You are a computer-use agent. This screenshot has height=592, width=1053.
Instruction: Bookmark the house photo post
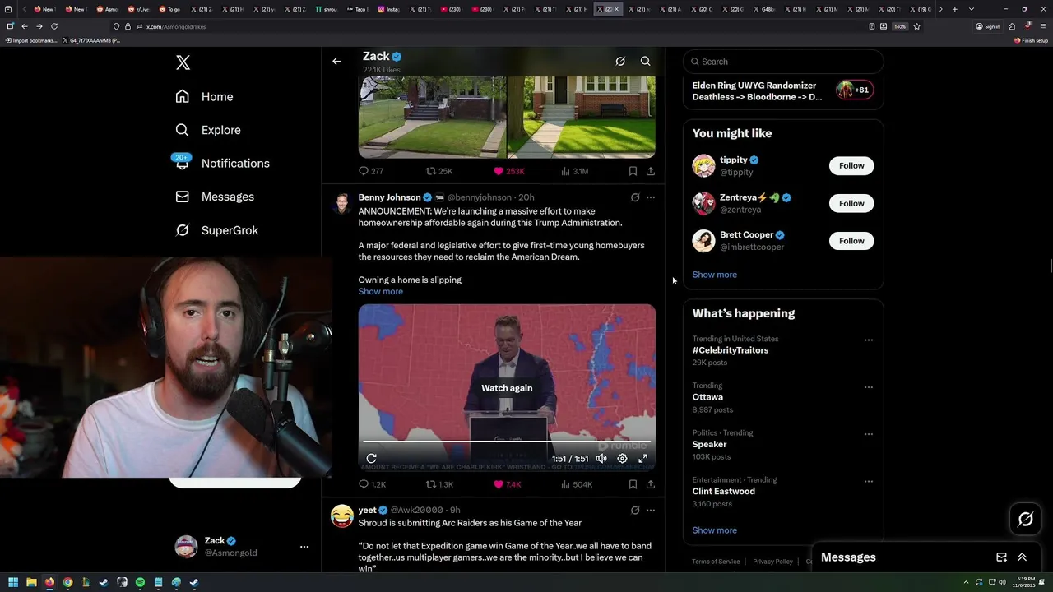pyautogui.click(x=633, y=171)
